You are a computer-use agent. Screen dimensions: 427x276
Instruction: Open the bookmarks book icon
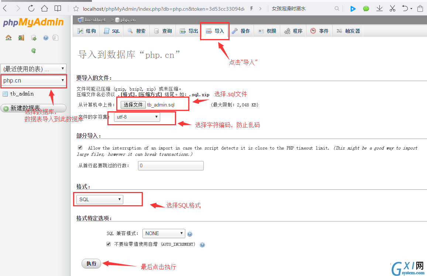point(58,8)
